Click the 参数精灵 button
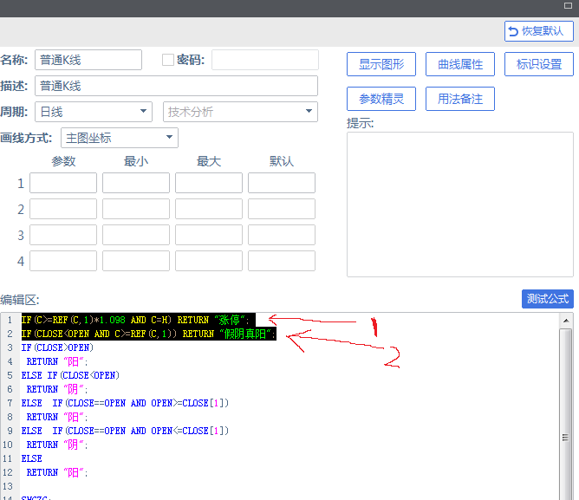Screen dimensions: 579x500 click(381, 99)
